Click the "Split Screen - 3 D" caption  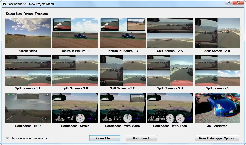(x=170, y=88)
